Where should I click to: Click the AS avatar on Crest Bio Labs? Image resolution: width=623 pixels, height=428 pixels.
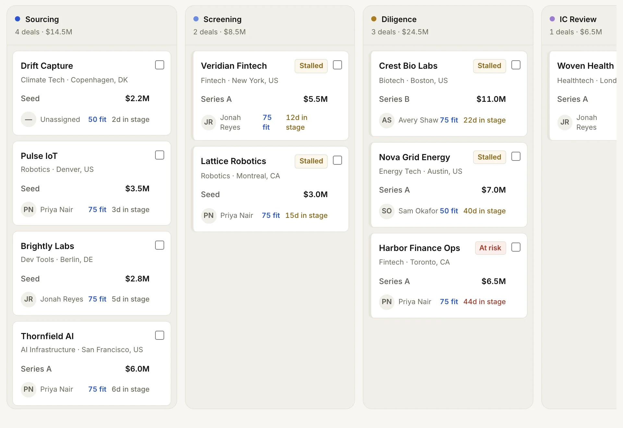[x=387, y=120]
